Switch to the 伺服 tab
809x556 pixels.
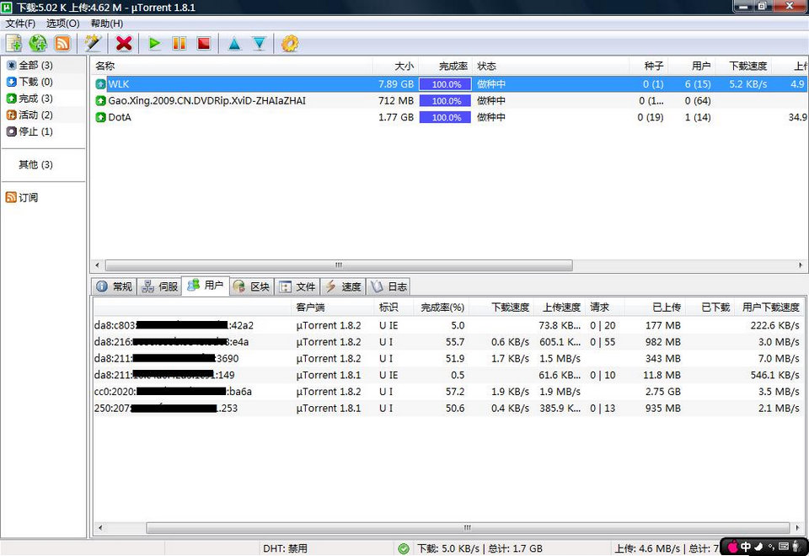160,286
